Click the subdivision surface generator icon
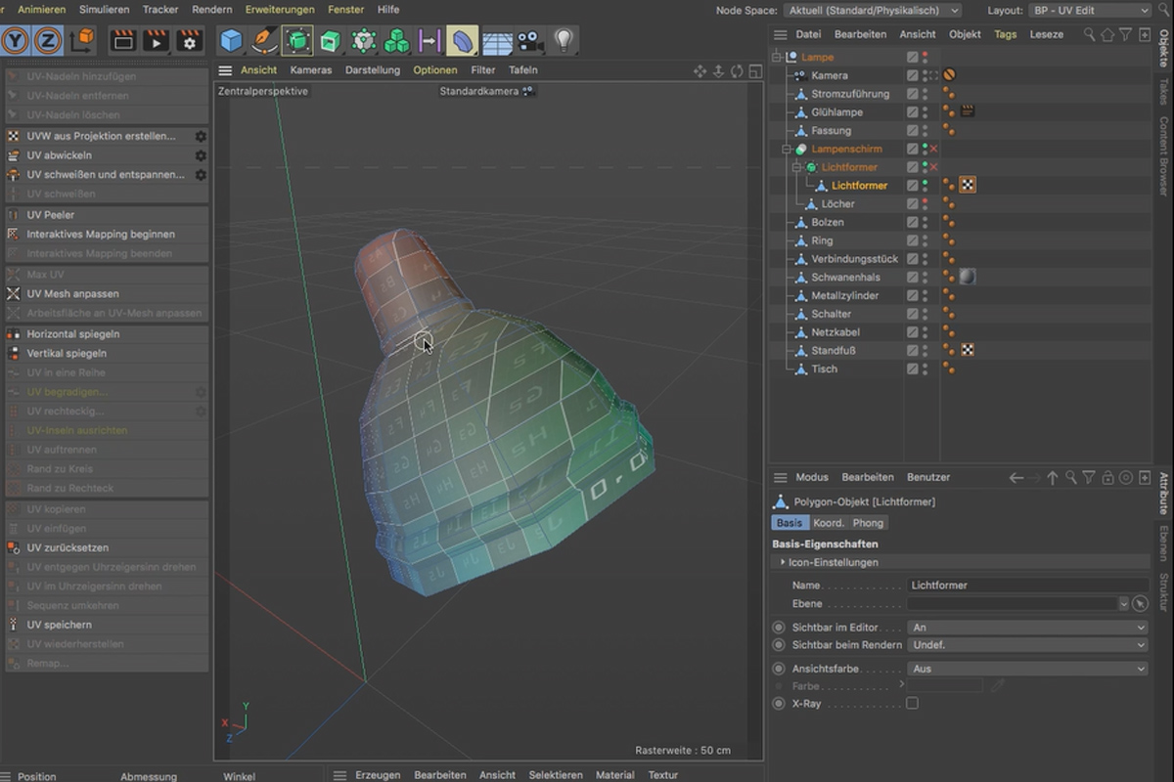The image size is (1174, 782). [297, 40]
